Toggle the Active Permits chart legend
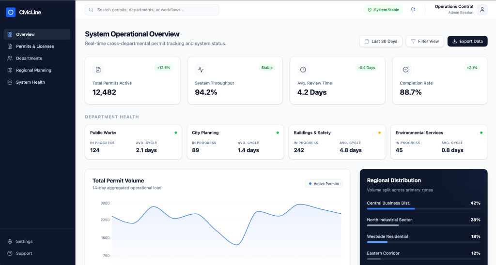The height and width of the screenshot is (265, 496). point(324,184)
